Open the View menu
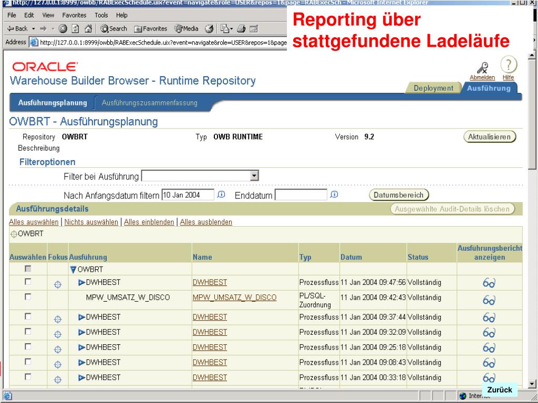Image resolution: width=538 pixels, height=403 pixels. tap(48, 15)
